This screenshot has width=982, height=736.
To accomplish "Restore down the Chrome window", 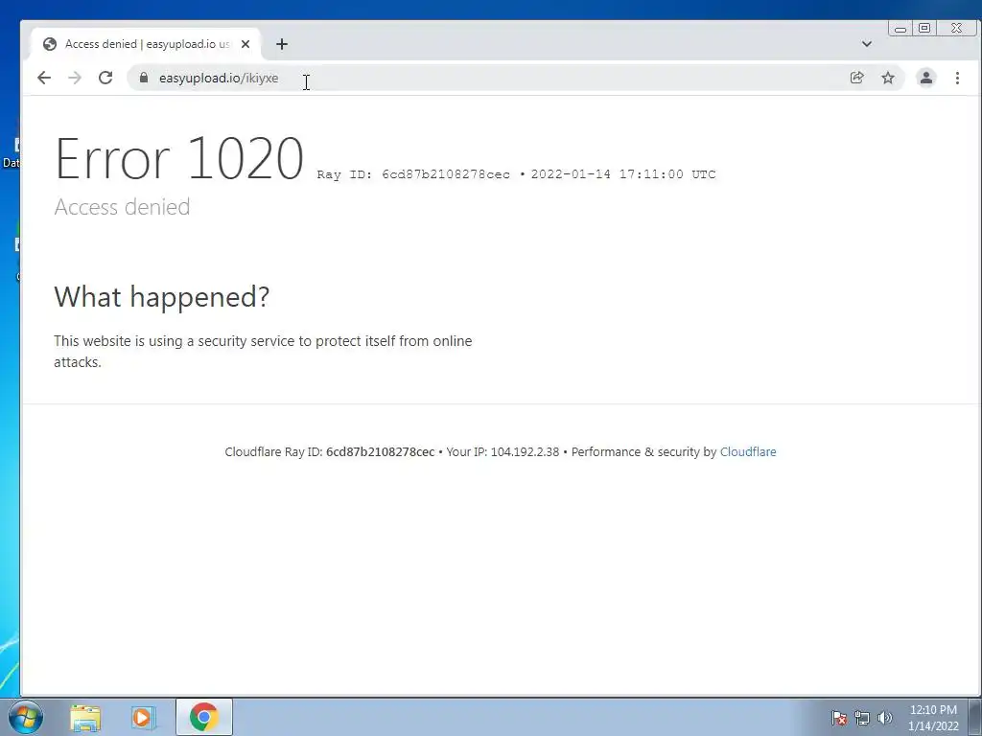I will coord(924,28).
